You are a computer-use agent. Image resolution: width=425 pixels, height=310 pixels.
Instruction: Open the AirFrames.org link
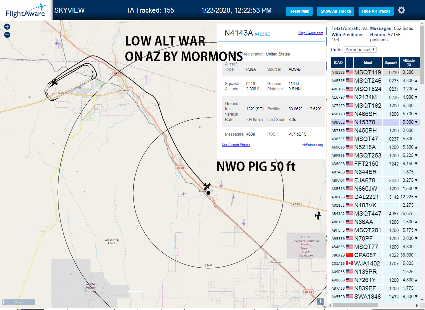point(312,145)
